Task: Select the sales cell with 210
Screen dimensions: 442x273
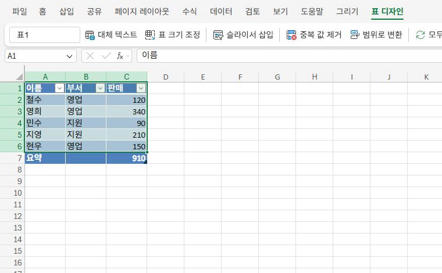Action: pyautogui.click(x=127, y=135)
